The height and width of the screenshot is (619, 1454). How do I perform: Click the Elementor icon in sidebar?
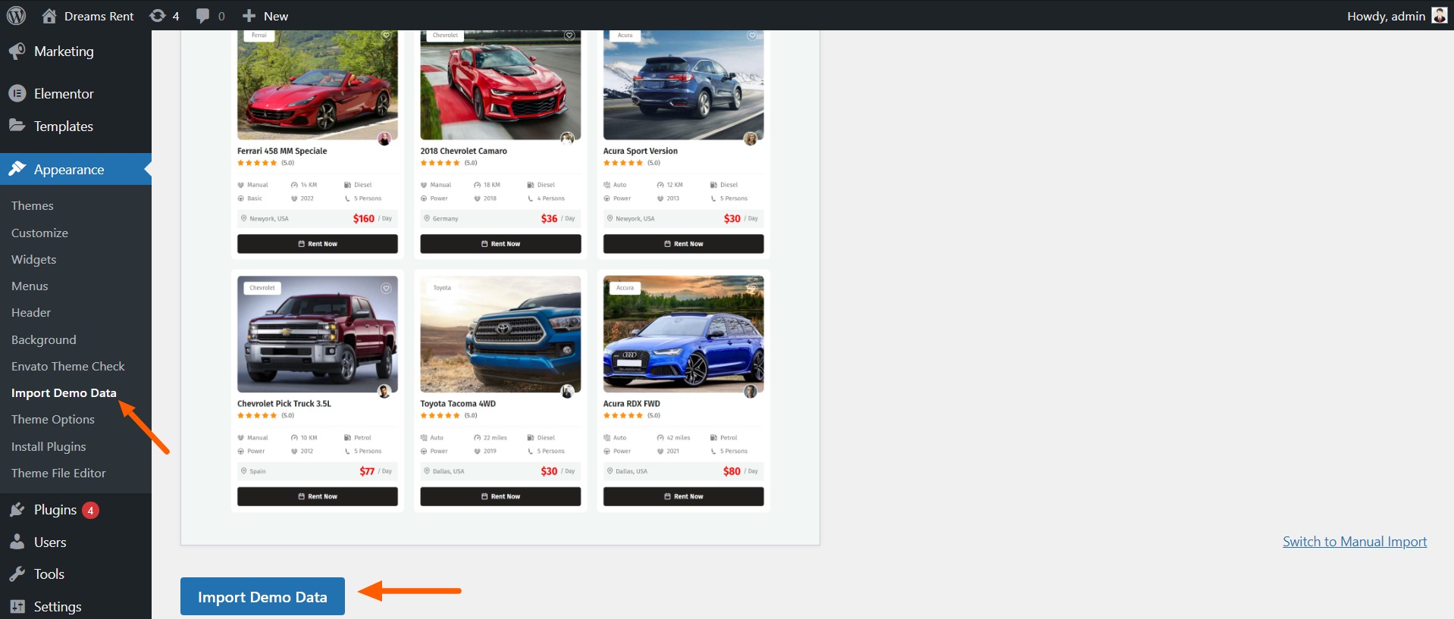click(17, 93)
